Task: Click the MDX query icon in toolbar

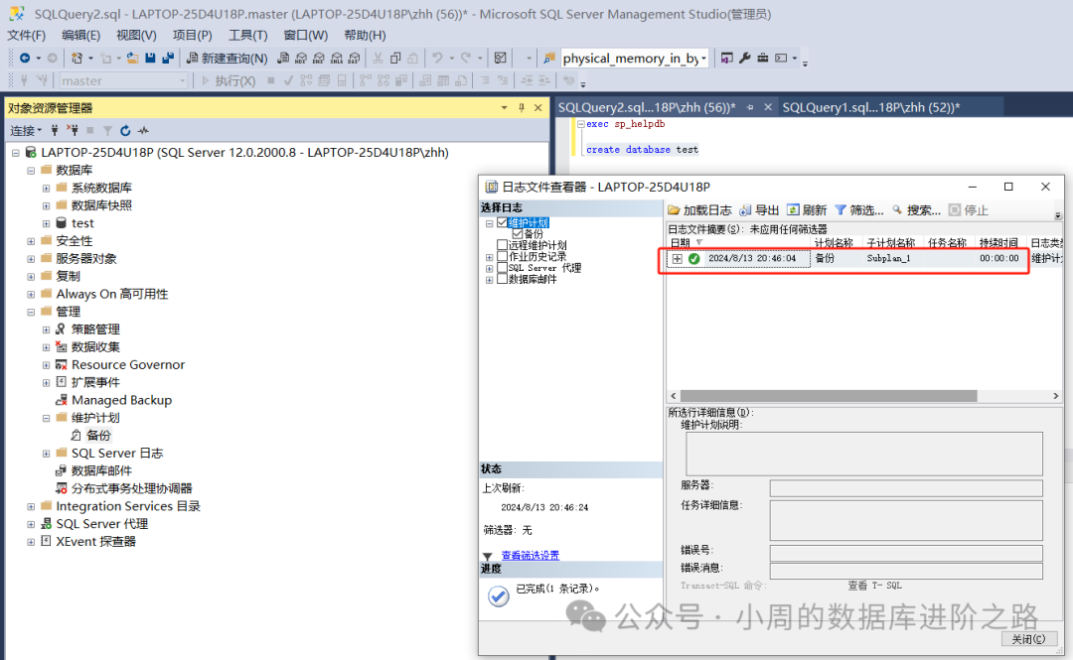Action: click(301, 59)
